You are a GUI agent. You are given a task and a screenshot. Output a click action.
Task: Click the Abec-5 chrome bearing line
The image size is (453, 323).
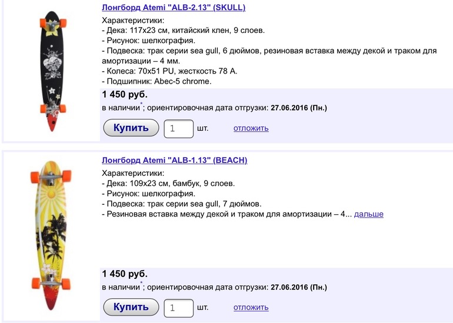pos(156,81)
